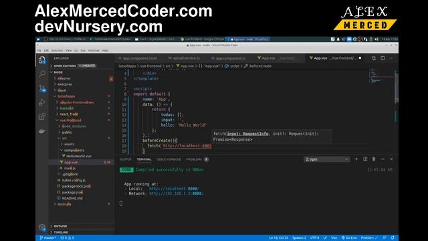Open the Docker view in activity bar
428x241 pixels.
coord(42,131)
